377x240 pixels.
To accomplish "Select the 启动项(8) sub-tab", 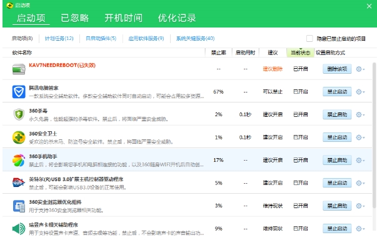I will pos(22,39).
